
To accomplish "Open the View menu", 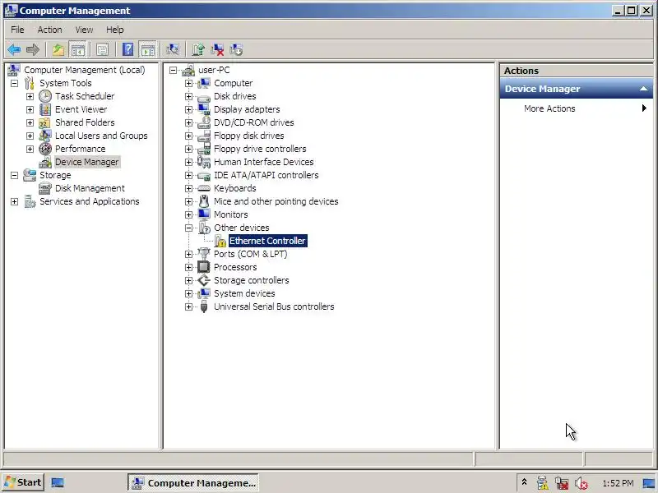I will (x=84, y=30).
